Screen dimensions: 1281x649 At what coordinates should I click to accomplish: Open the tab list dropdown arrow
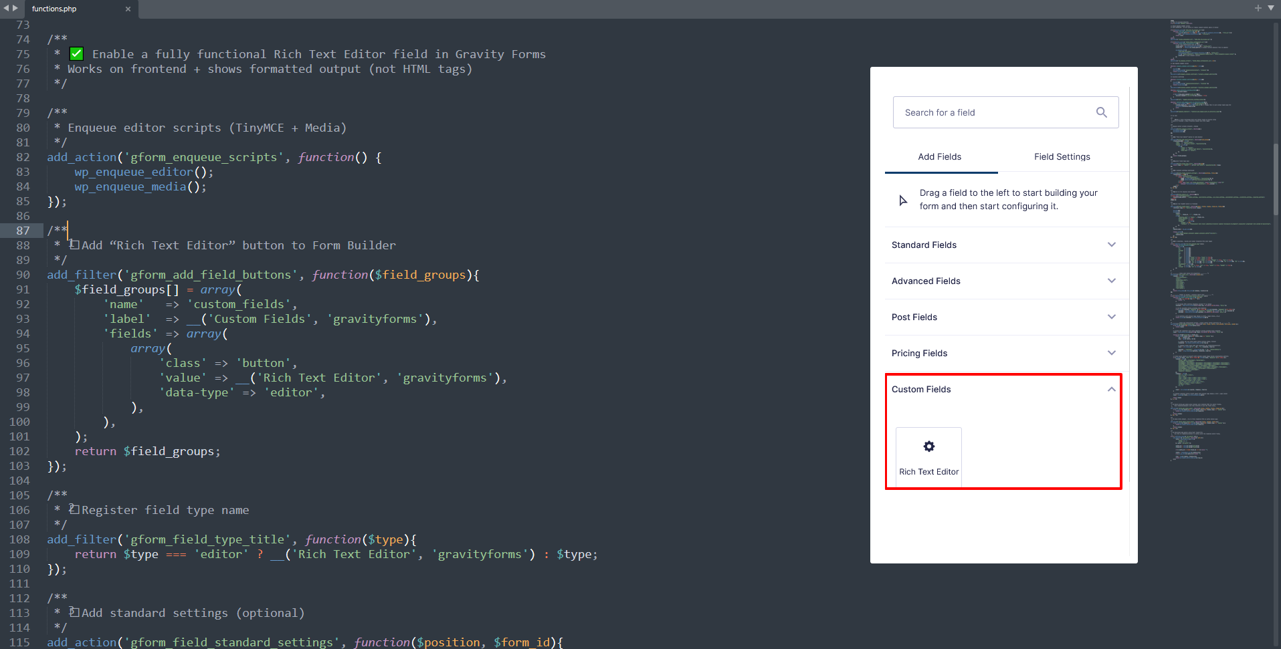pos(1270,8)
